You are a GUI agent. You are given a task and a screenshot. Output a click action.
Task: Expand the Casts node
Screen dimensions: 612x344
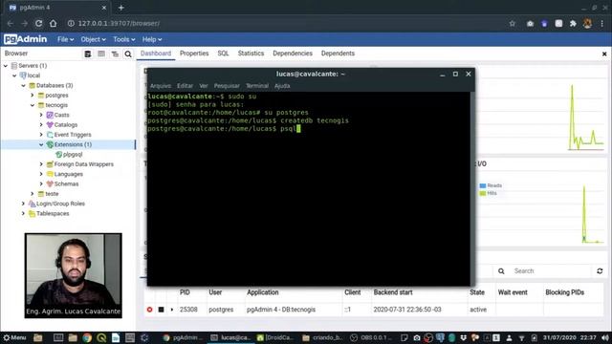tap(41, 115)
